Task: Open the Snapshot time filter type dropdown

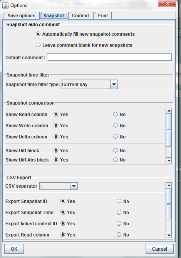Action: click(x=114, y=85)
